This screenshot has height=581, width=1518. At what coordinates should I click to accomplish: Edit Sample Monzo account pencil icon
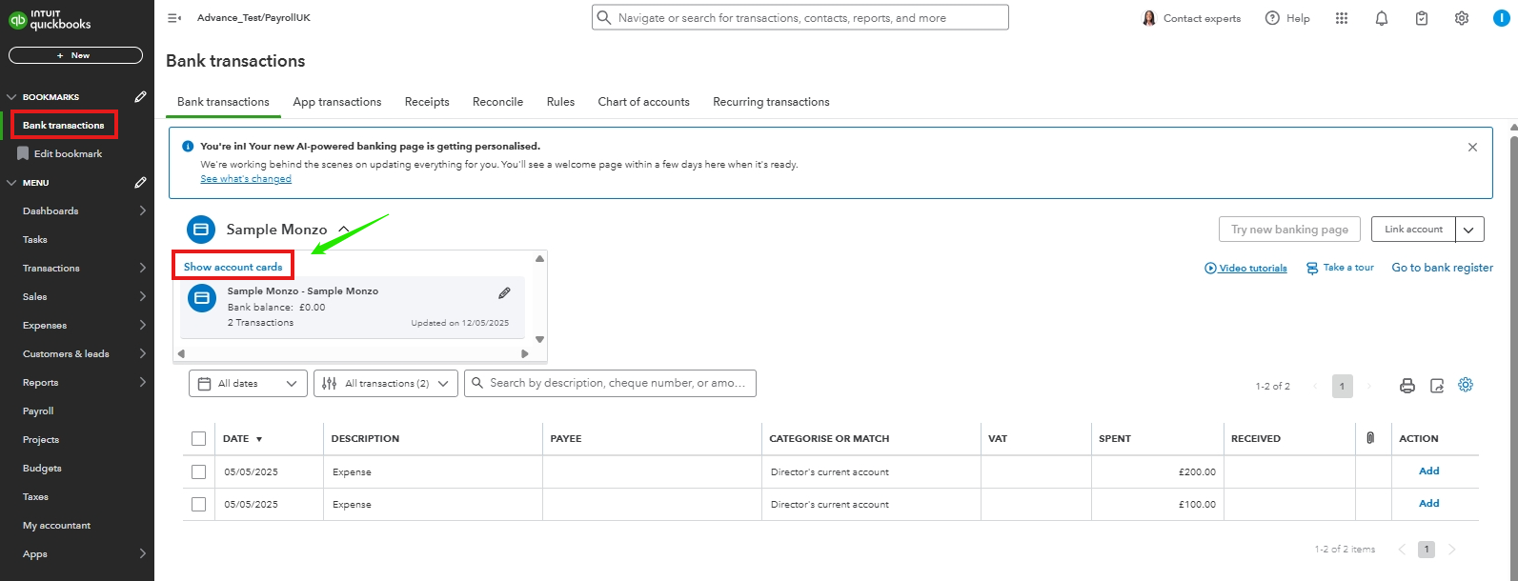504,293
